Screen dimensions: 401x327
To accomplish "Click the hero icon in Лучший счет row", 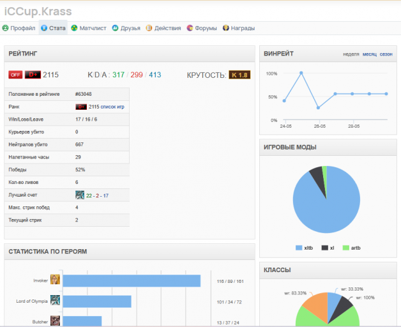I will pyautogui.click(x=80, y=195).
